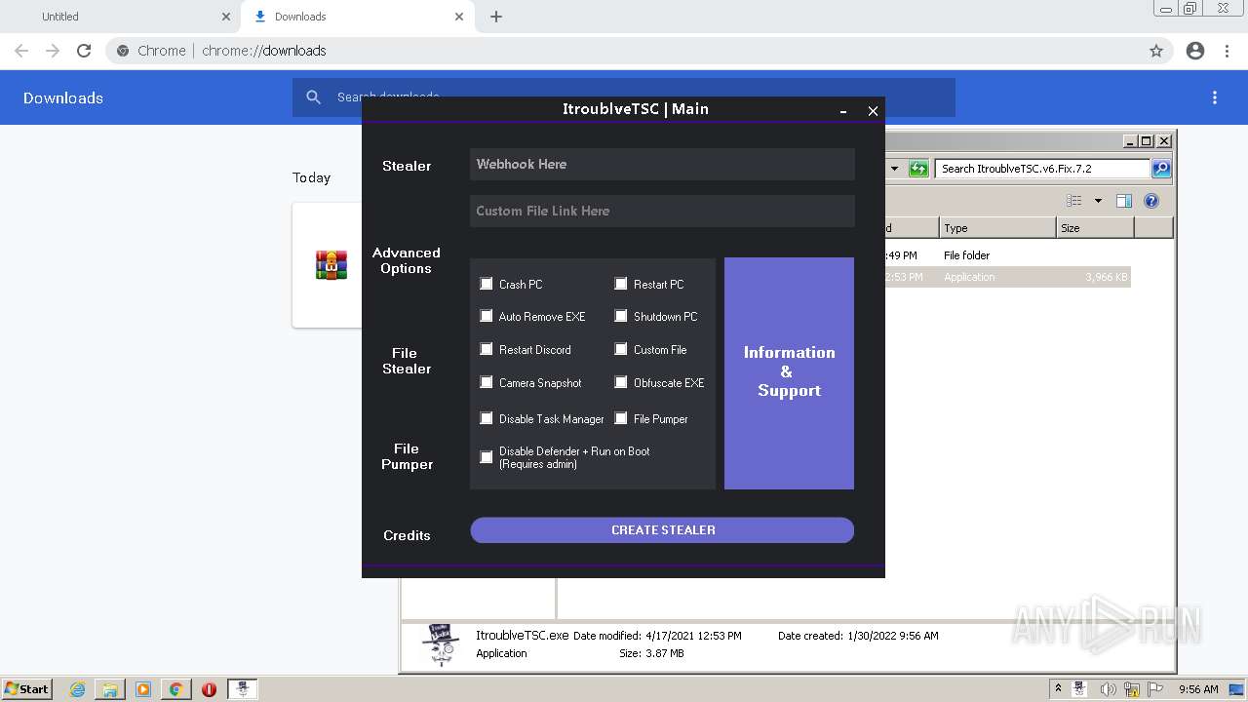This screenshot has height=702, width=1248.
Task: Show hidden system tray icons
Action: 1058,689
